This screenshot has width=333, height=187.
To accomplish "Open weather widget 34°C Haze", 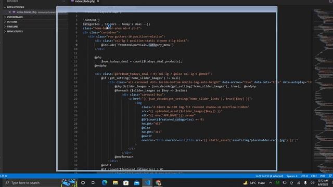I will 254,182.
